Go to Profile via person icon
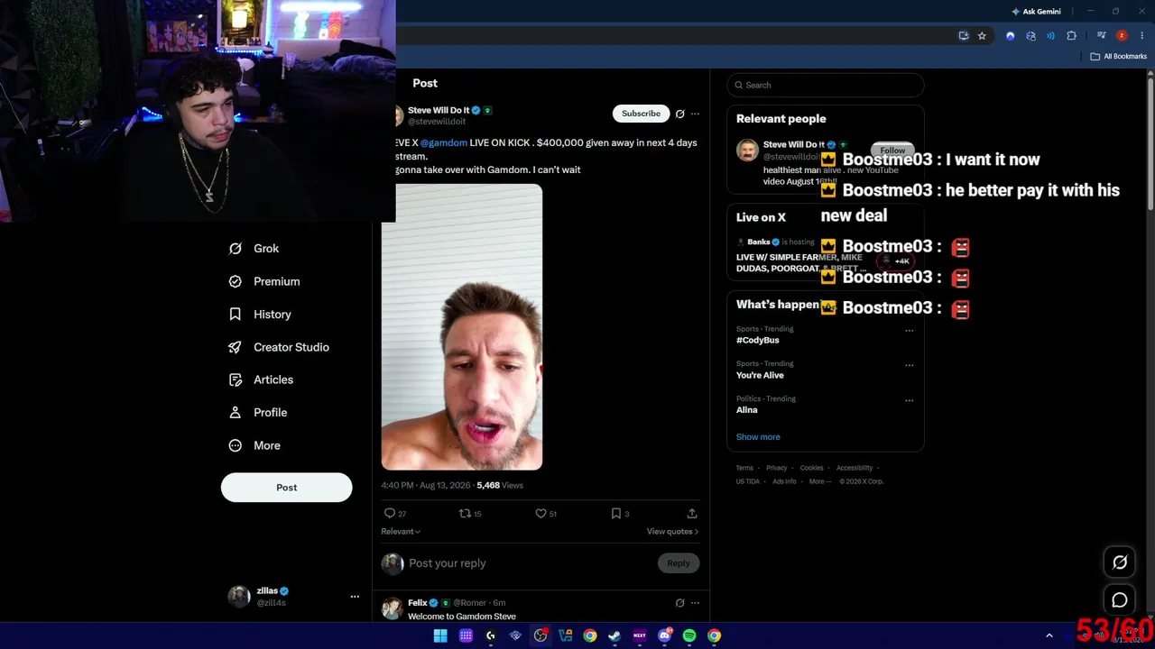This screenshot has width=1155, height=649. (235, 413)
